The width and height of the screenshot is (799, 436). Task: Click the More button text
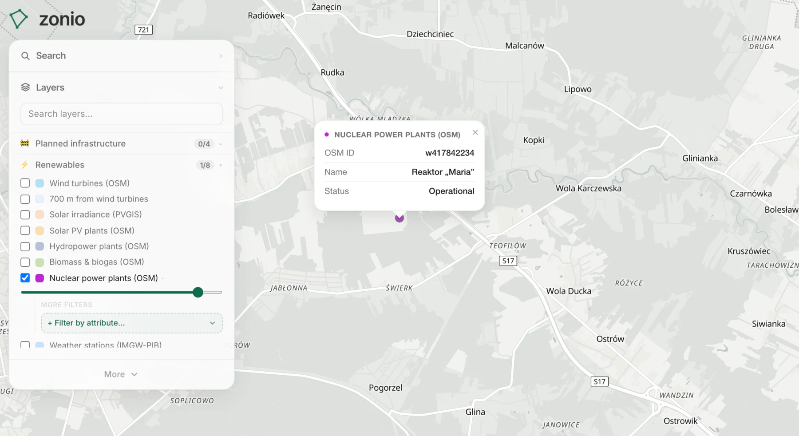pos(115,374)
